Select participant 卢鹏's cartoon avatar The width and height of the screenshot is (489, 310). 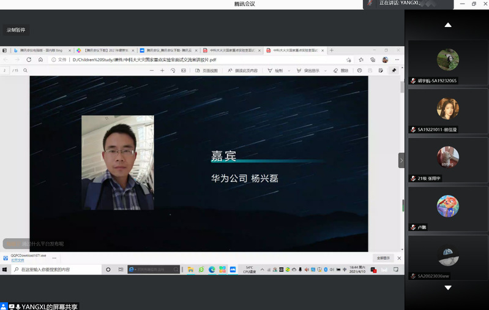coord(448,206)
